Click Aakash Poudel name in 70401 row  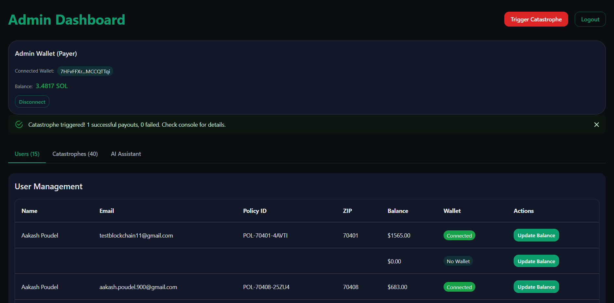(40, 236)
